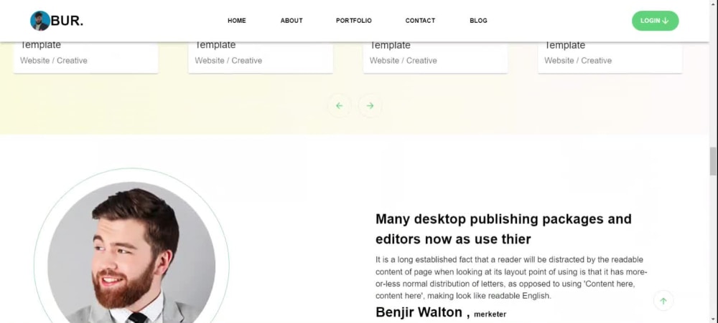Click the bearded man's portrait photo
Viewport: 718px width, 323px height.
click(131, 253)
